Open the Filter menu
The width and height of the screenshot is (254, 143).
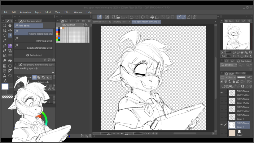click(67, 12)
